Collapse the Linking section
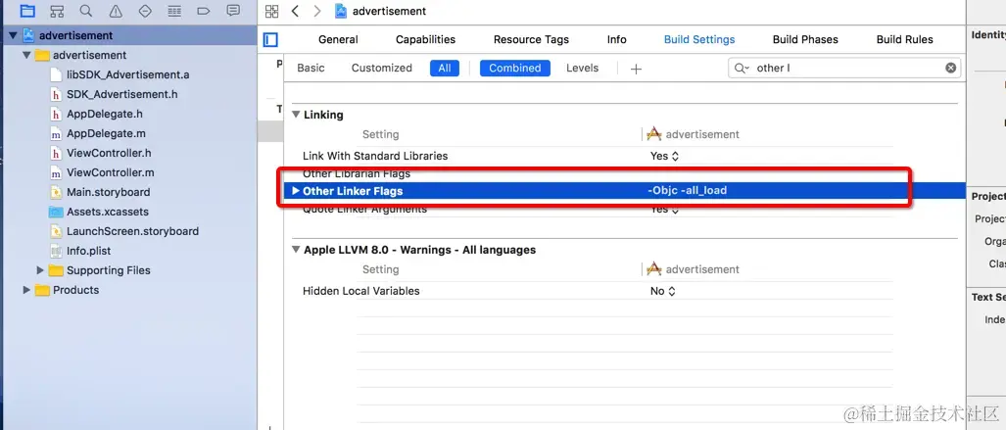Screen dimensions: 1006x430 [296, 115]
